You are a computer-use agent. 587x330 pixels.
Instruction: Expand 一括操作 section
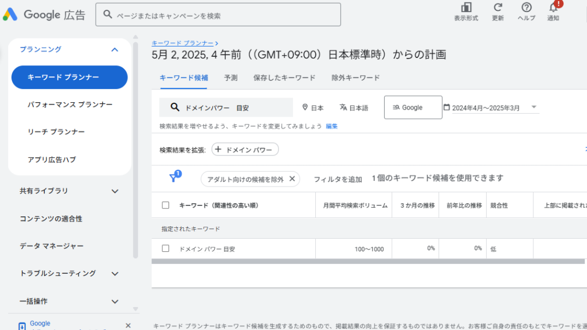pos(115,301)
